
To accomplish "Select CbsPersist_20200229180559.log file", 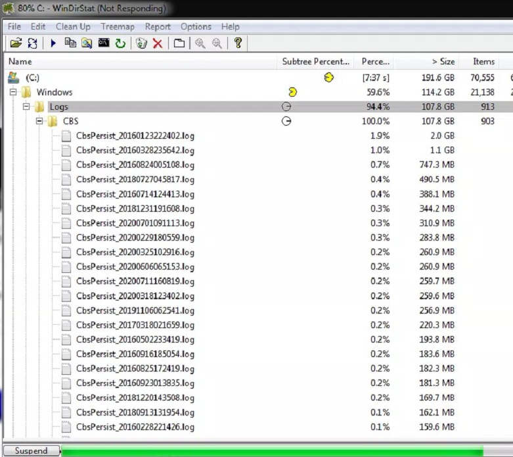I will pyautogui.click(x=135, y=237).
